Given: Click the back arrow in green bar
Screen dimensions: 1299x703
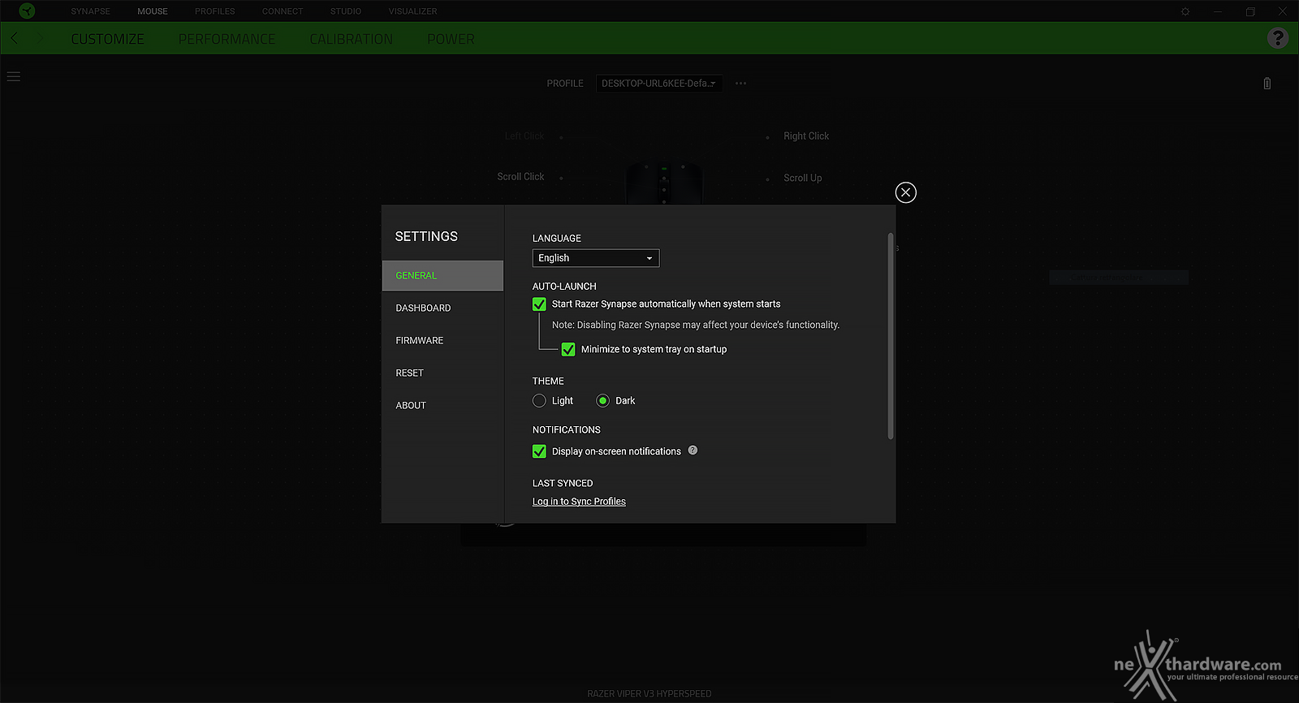Looking at the screenshot, I should [x=14, y=38].
